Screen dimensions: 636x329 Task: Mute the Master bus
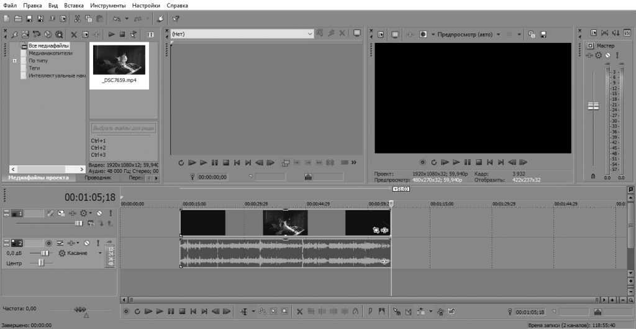[607, 55]
